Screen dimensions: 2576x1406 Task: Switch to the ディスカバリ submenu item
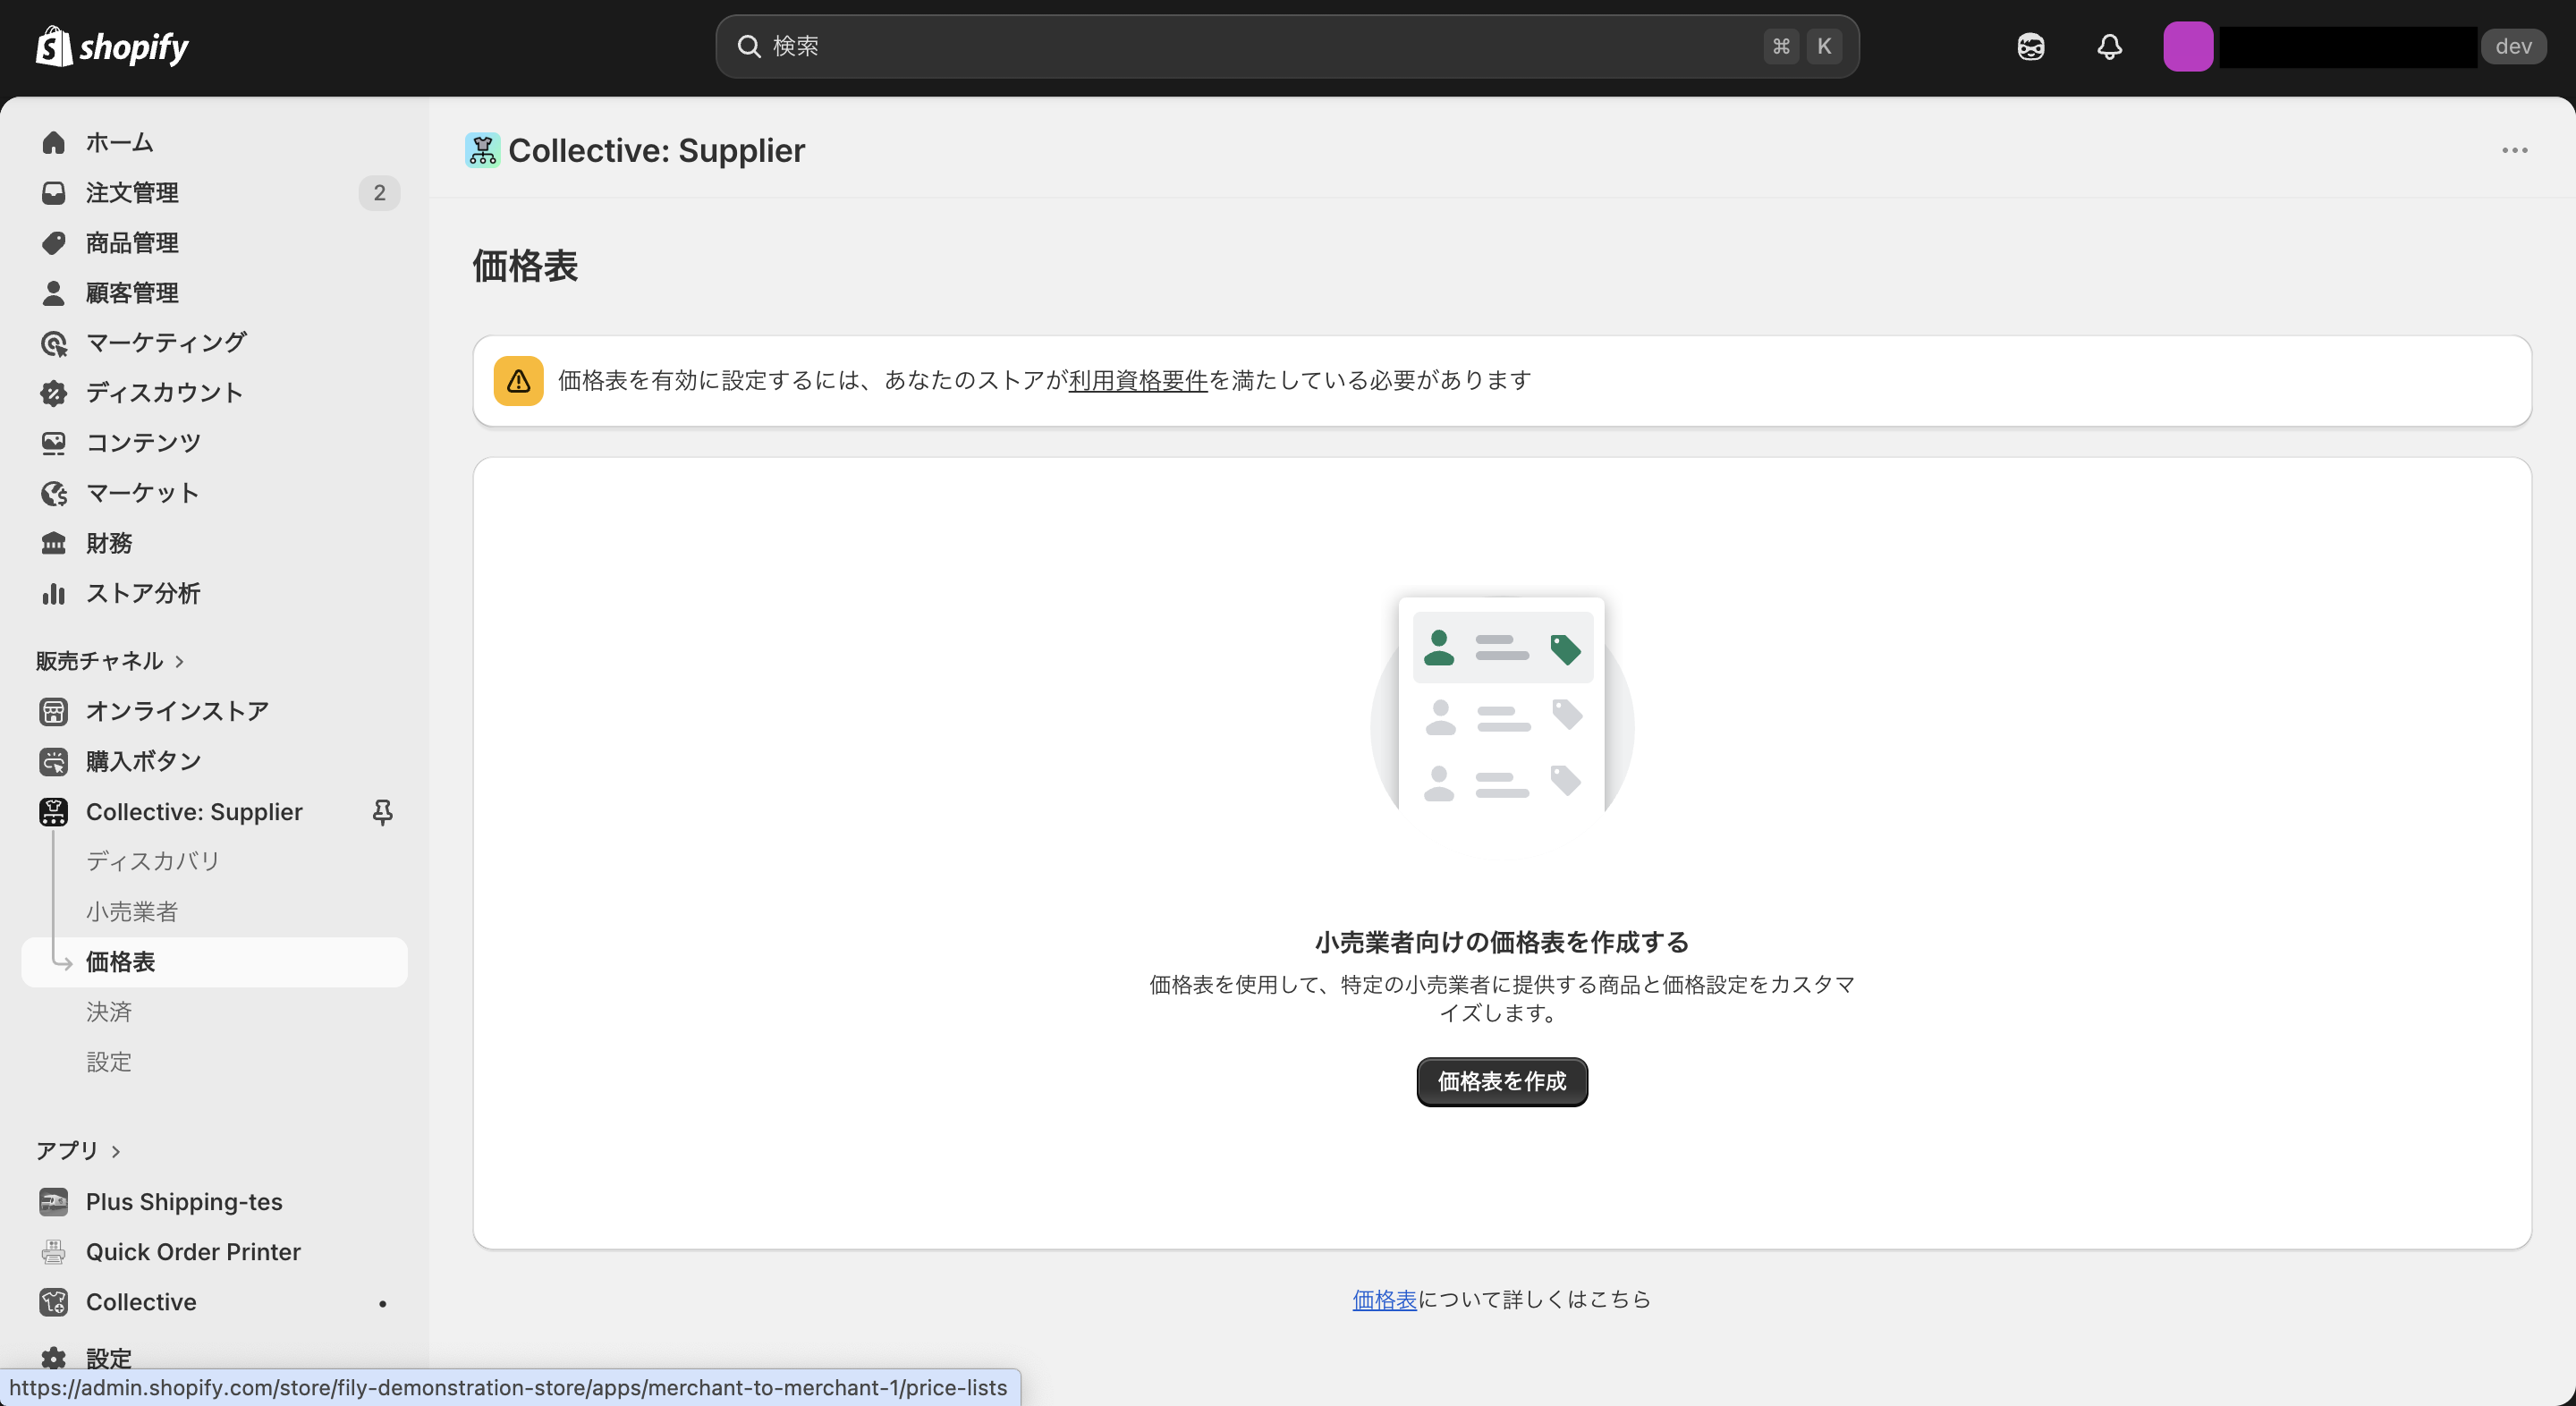click(x=152, y=861)
